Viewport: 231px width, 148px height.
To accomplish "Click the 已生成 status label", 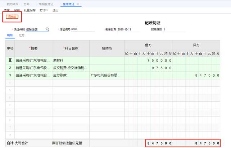I will [12, 17].
